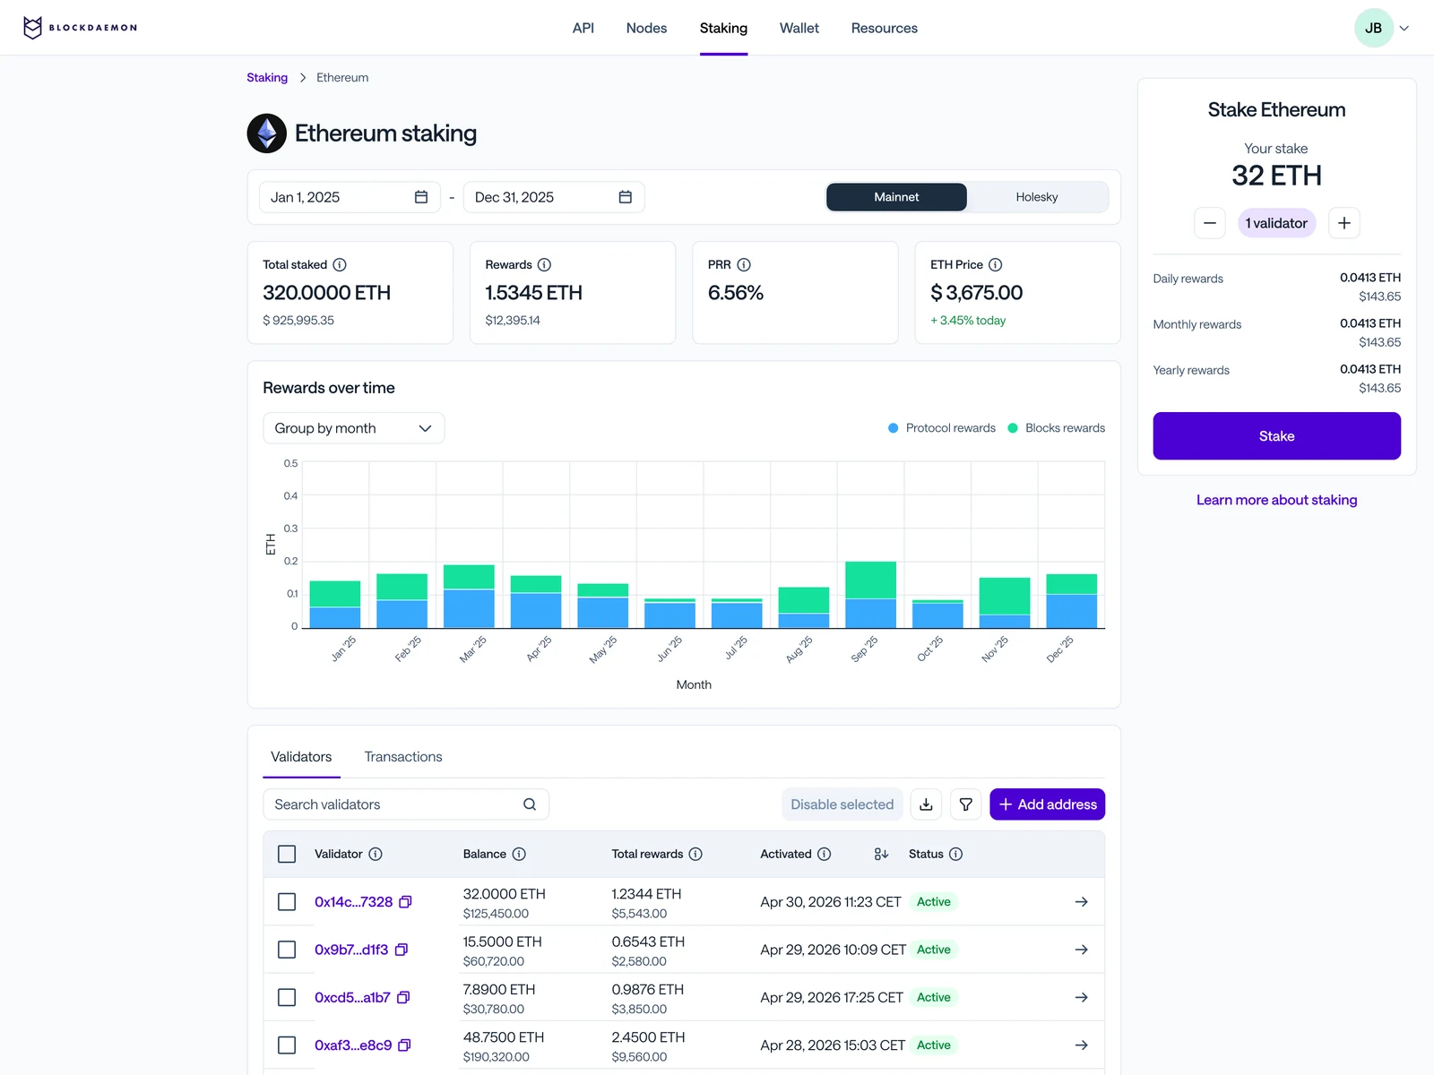Viewport: 1434px width, 1075px height.
Task: Open the Staking nav item
Action: coord(723,28)
